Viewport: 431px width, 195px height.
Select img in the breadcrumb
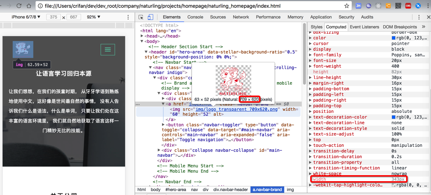pyautogui.click(x=290, y=190)
